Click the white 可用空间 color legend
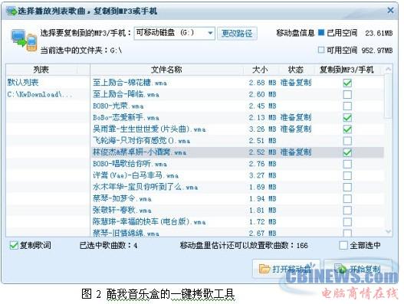 tap(321, 50)
